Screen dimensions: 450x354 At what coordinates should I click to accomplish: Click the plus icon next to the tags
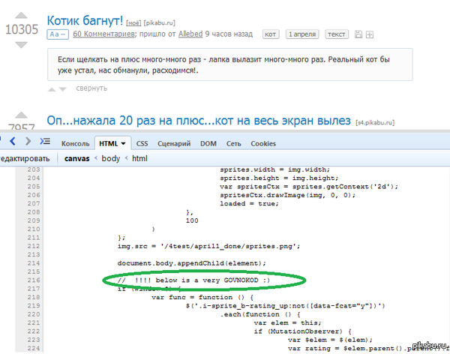(x=369, y=34)
